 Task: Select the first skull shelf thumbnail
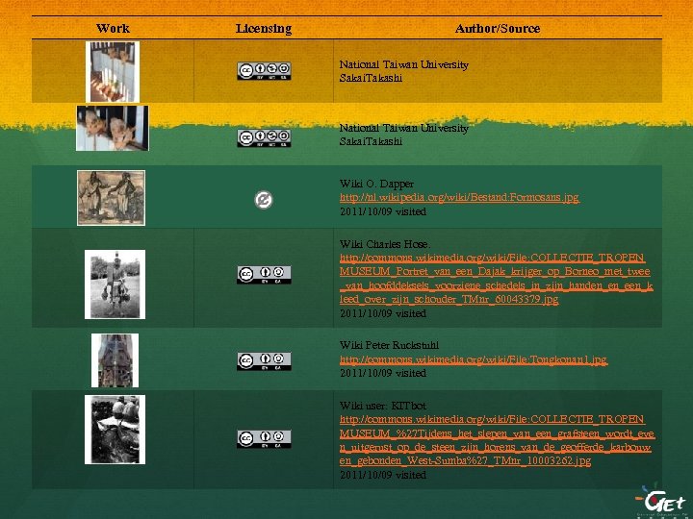[x=113, y=71]
